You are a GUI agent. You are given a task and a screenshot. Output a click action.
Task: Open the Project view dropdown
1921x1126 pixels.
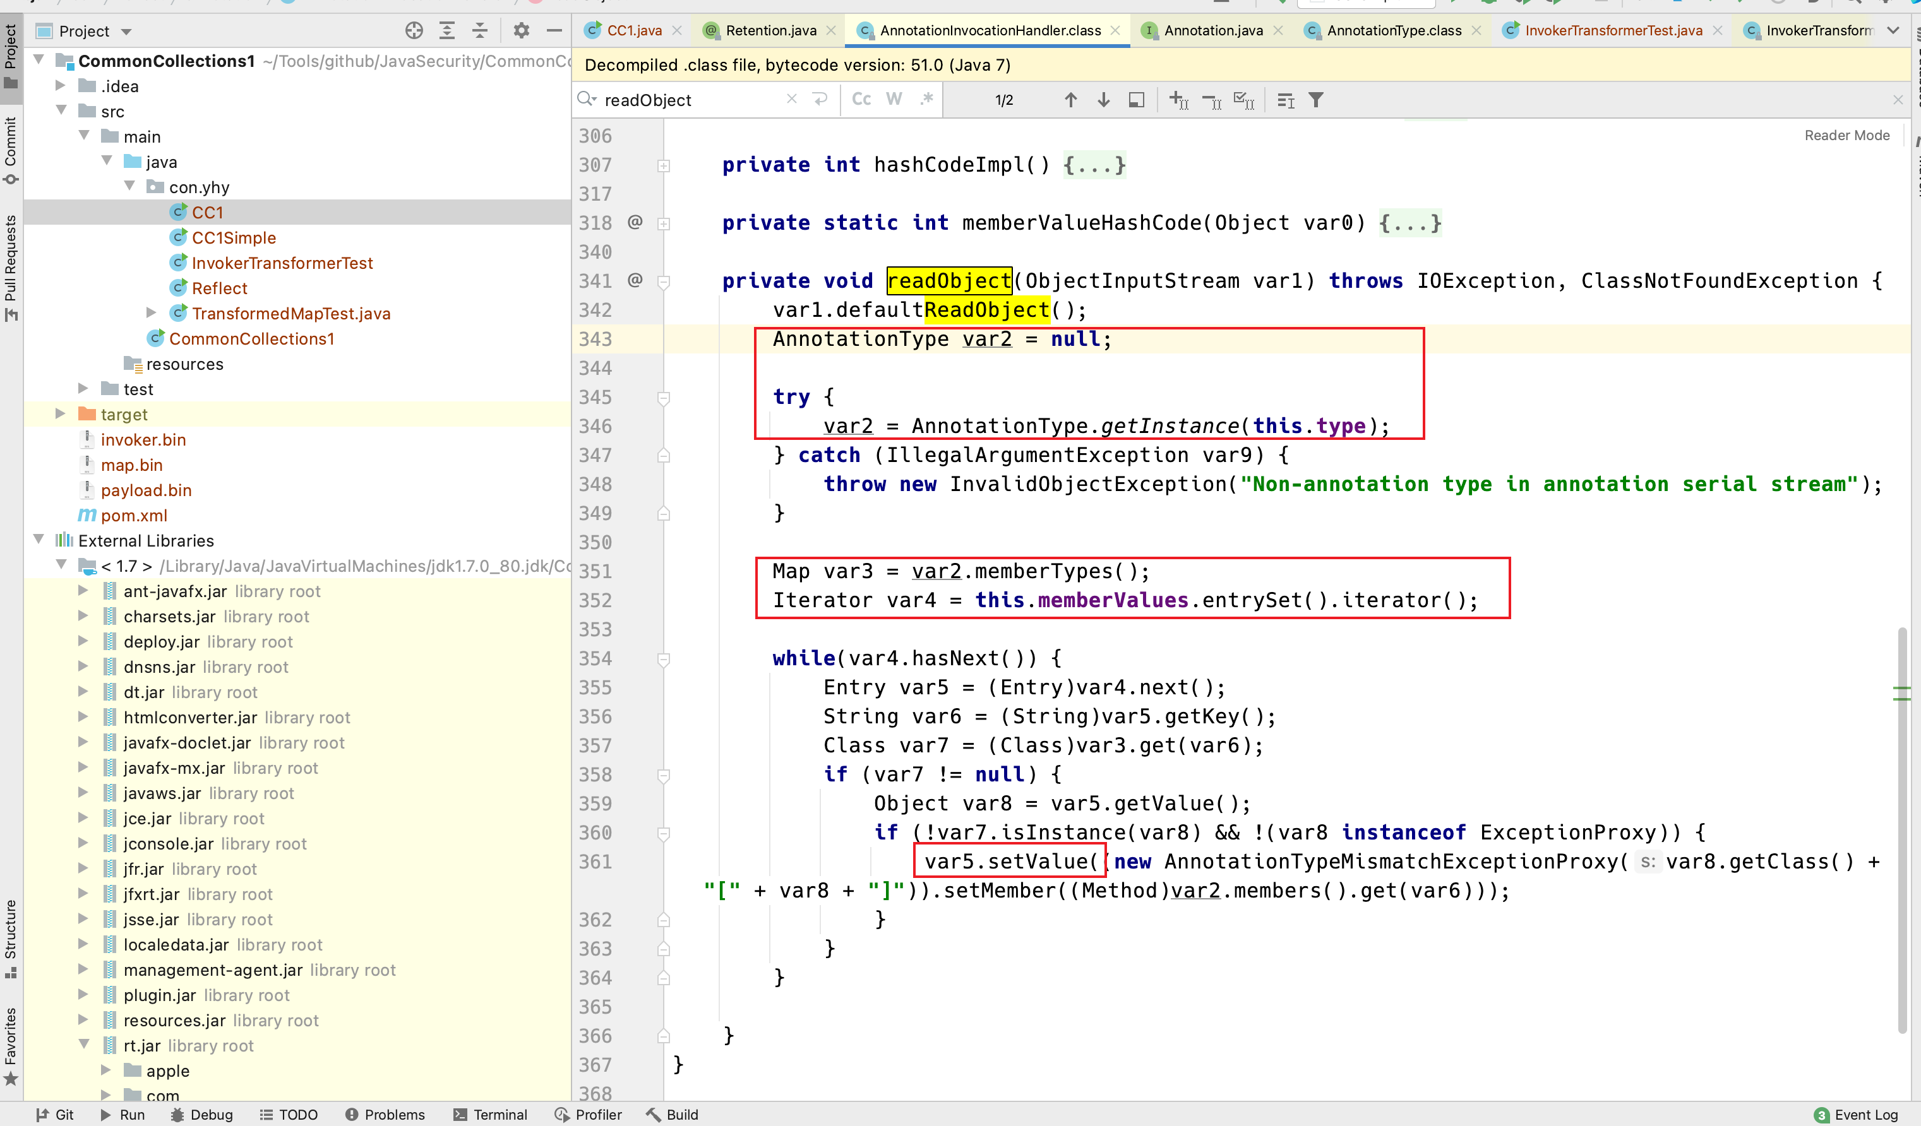(x=126, y=31)
